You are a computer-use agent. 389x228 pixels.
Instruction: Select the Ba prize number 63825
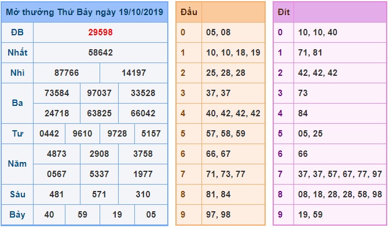click(99, 113)
